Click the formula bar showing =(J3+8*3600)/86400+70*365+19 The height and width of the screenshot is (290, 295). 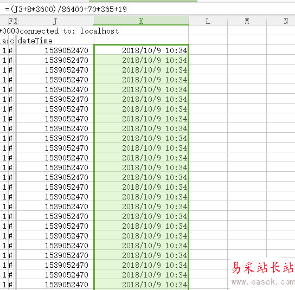click(147, 9)
